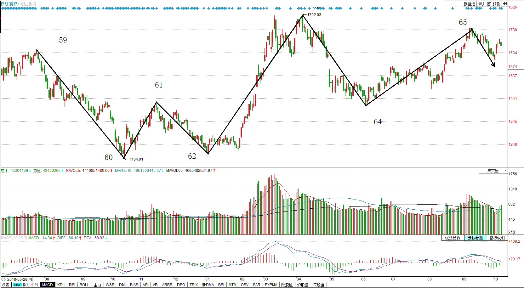Toggle the 均线 moving average display

(481, 4)
